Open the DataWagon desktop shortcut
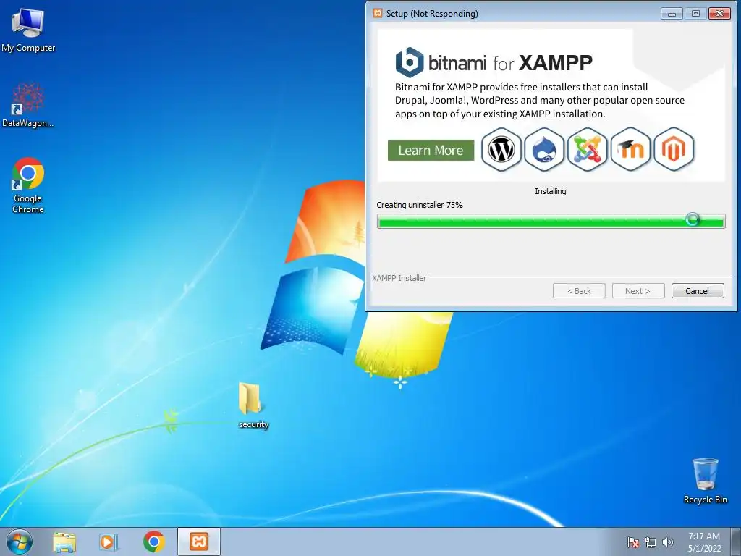 point(28,105)
